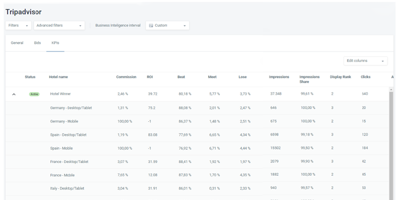This screenshot has width=398, height=200.
Task: Click the ROI value 39.72
Action: click(153, 94)
